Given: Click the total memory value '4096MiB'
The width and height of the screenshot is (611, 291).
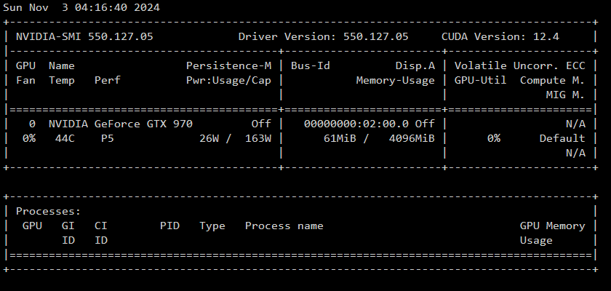Looking at the screenshot, I should pyautogui.click(x=412, y=138).
